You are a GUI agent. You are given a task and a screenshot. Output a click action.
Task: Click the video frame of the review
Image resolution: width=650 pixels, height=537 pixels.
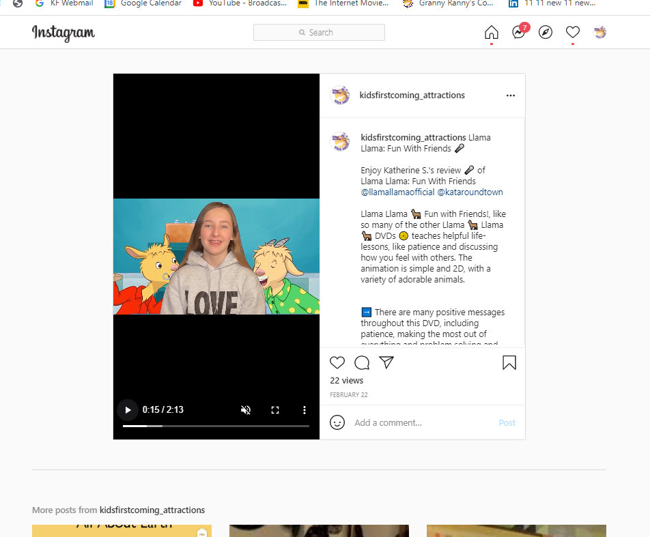(216, 257)
